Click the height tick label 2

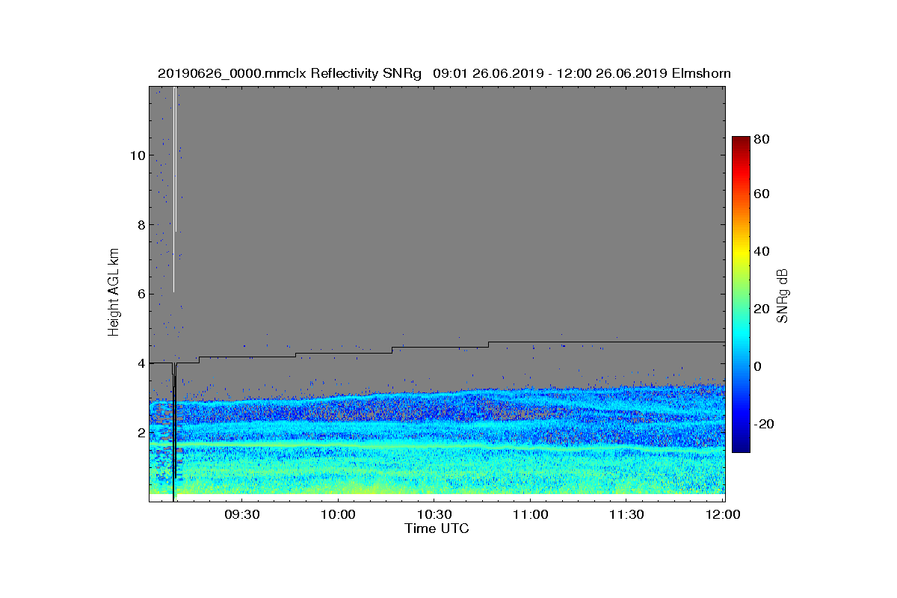[x=140, y=433]
